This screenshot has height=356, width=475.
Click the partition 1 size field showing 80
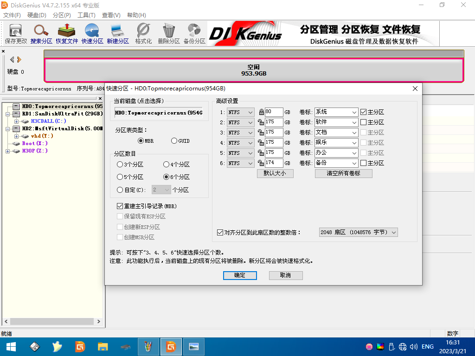(x=274, y=112)
